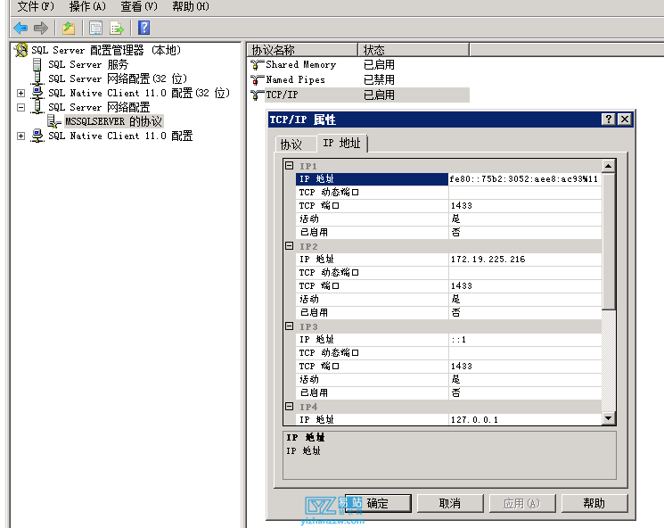The width and height of the screenshot is (664, 528).
Task: Click the TCP/IP protocol icon in list
Action: click(x=257, y=95)
